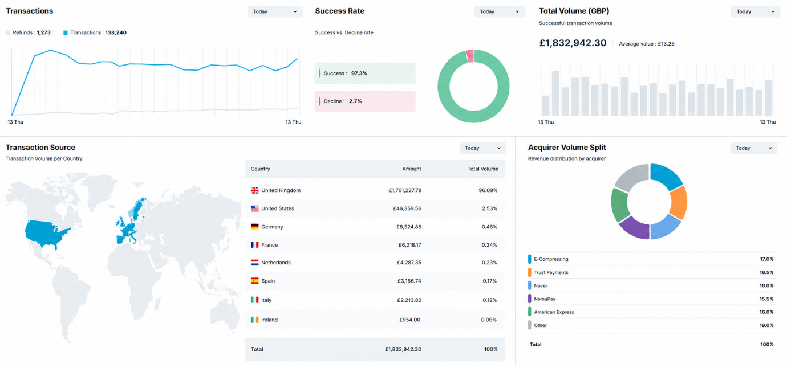This screenshot has width=787, height=368.
Task: Click the United States flag icon
Action: (x=254, y=208)
